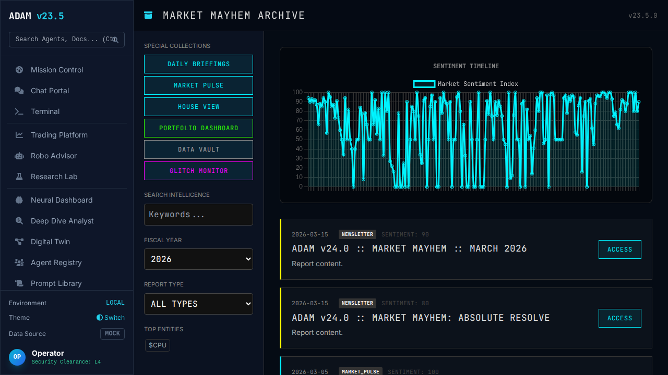
Task: Toggle Market Sentiment Index legend visibility
Action: tap(466, 84)
